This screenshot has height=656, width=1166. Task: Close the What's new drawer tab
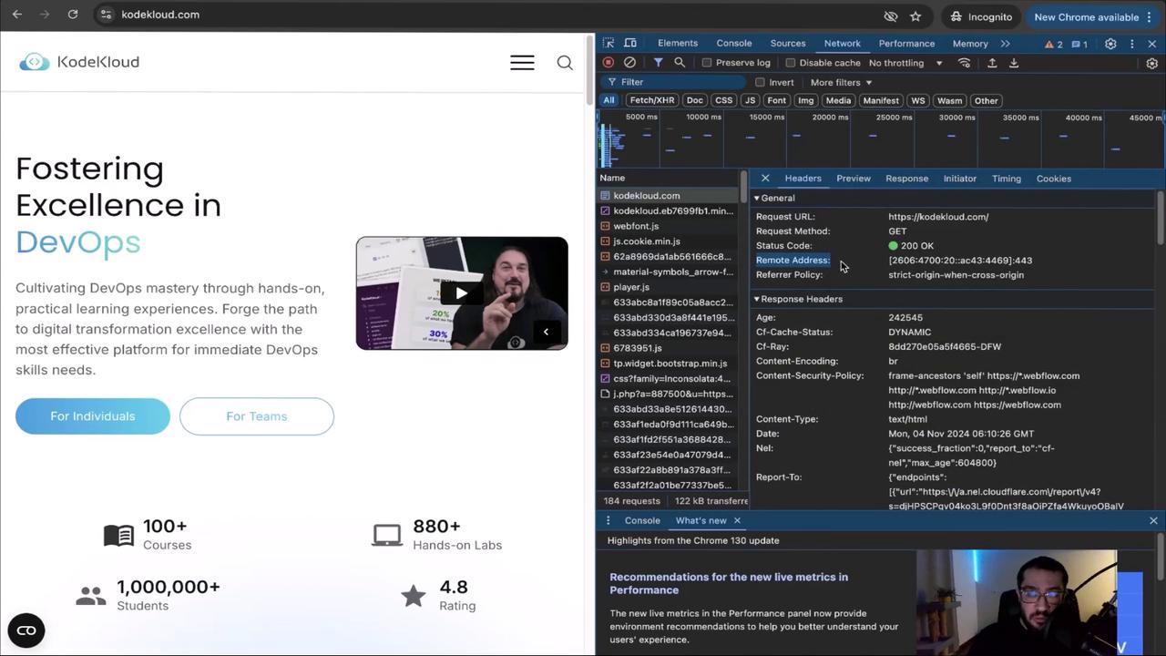tap(737, 521)
